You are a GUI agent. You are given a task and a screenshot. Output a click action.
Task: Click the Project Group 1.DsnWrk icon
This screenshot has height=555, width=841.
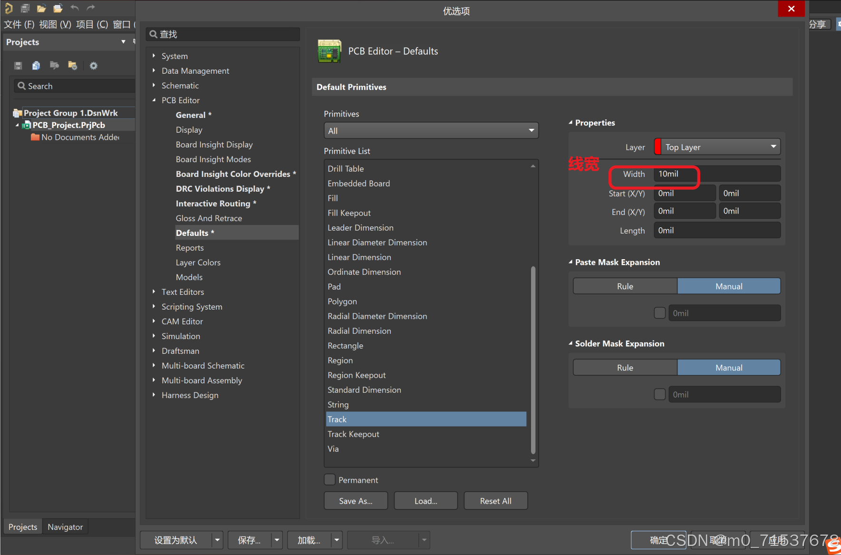18,113
